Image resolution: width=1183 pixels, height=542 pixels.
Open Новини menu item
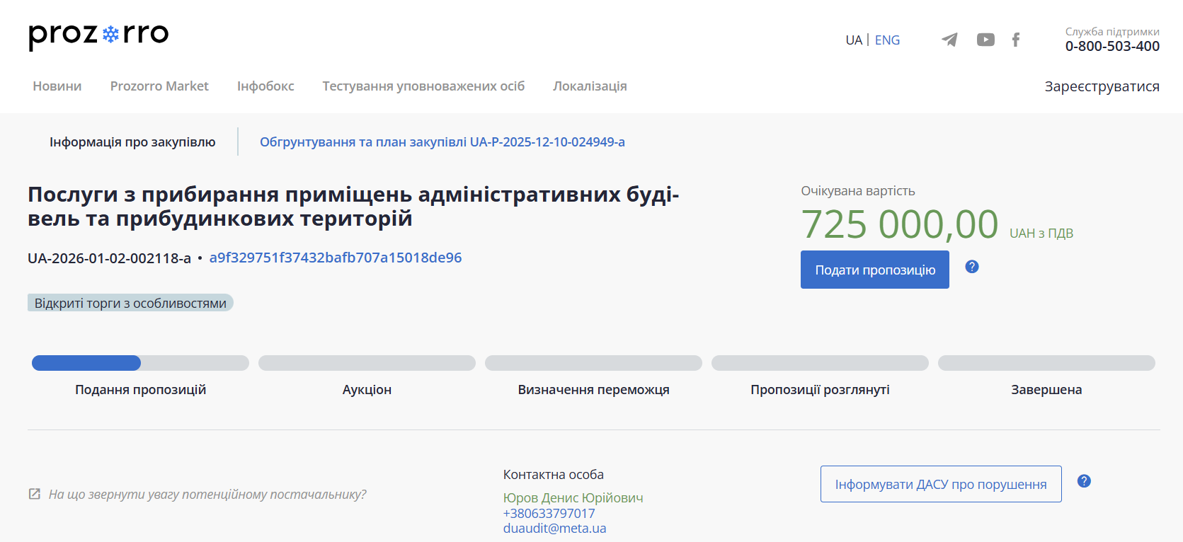point(57,86)
